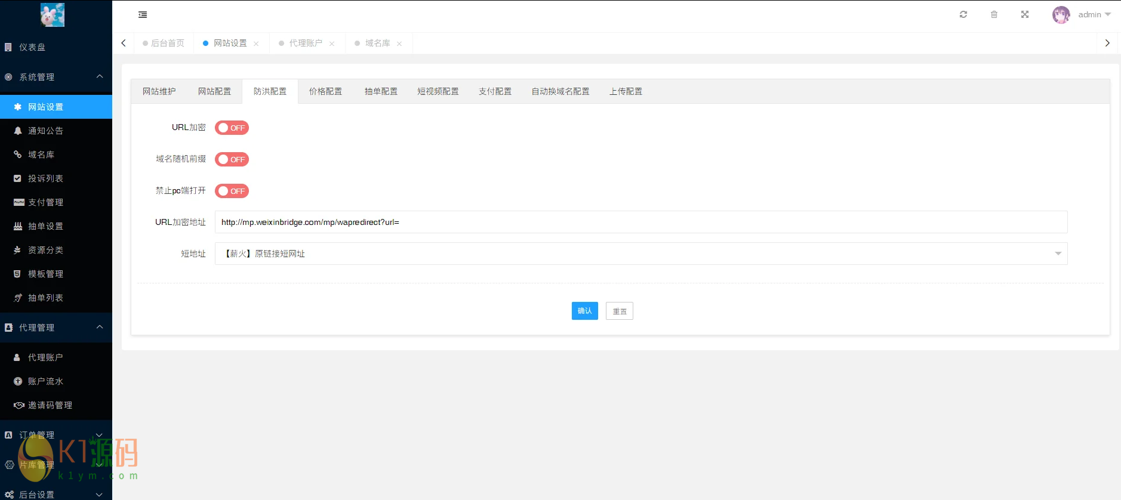Open the 后台首页 page tab

164,43
